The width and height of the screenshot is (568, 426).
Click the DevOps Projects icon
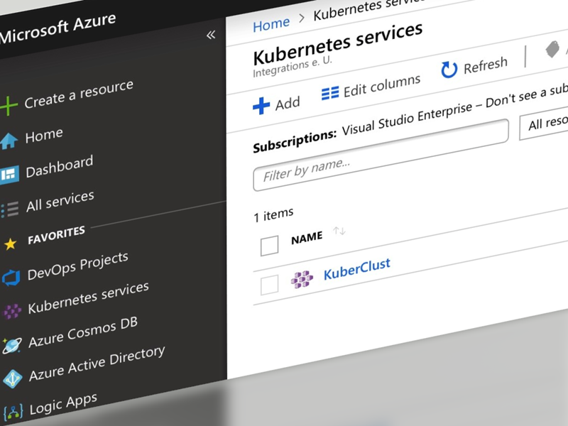pos(11,278)
